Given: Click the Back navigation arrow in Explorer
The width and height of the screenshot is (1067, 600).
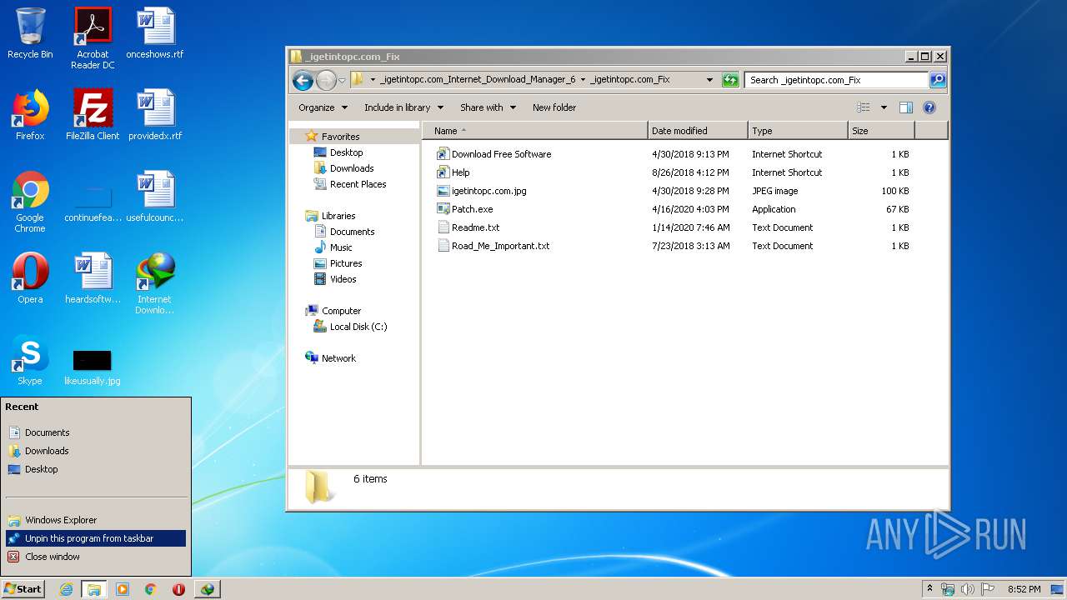Looking at the screenshot, I should [303, 80].
